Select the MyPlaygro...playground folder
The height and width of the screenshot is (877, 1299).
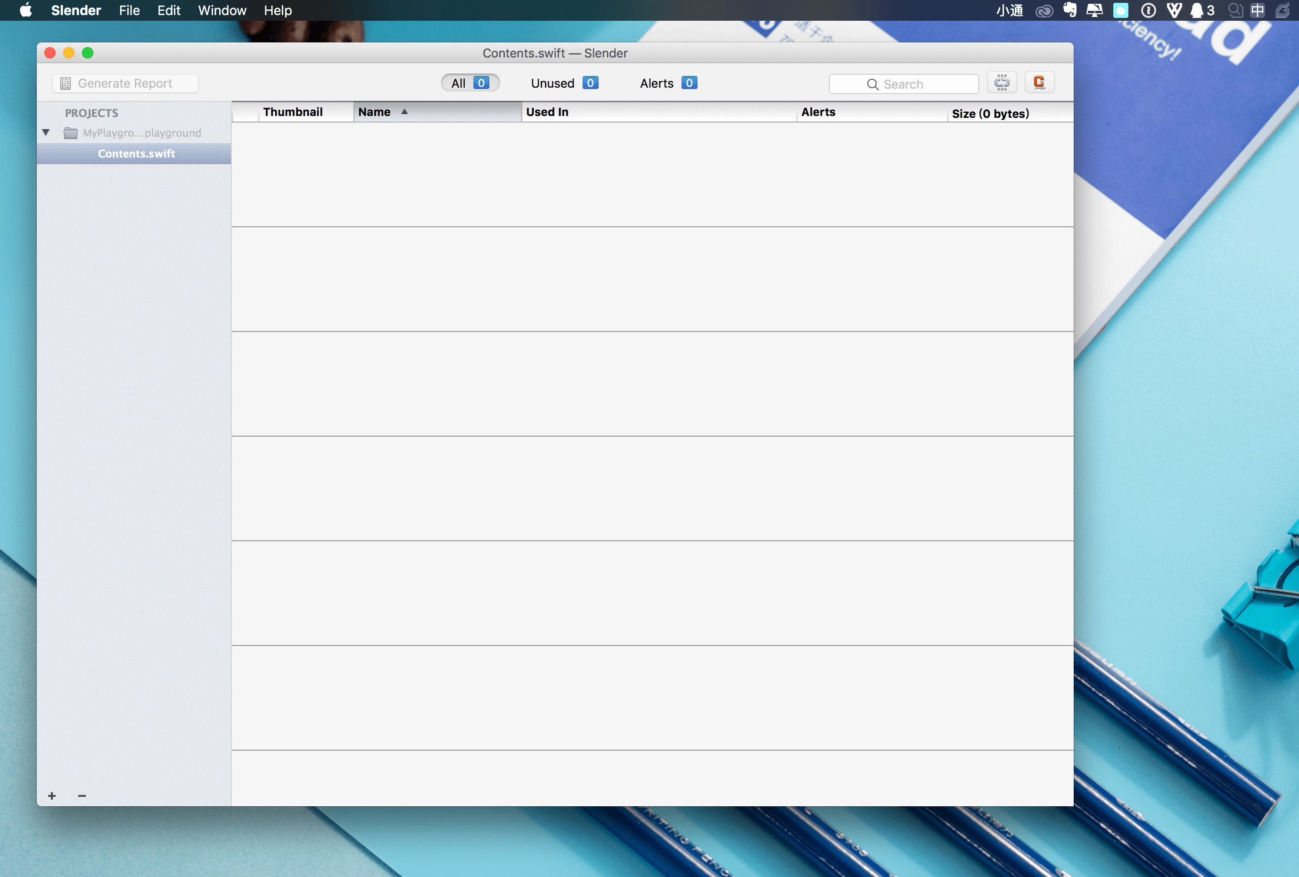click(x=133, y=133)
